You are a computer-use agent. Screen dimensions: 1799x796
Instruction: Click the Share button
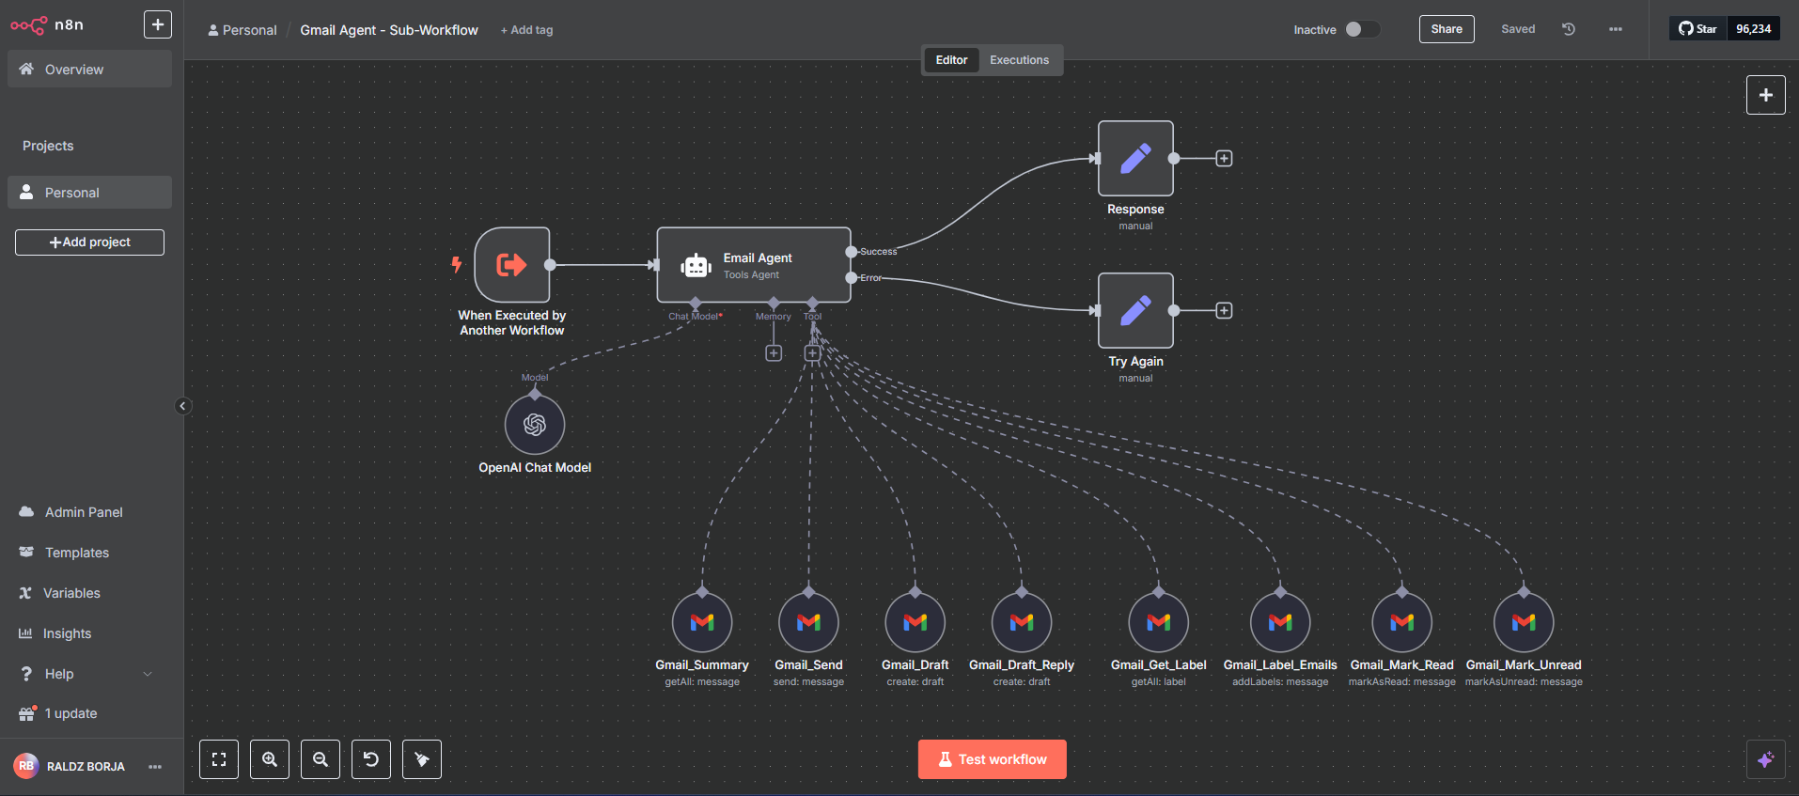1446,29
